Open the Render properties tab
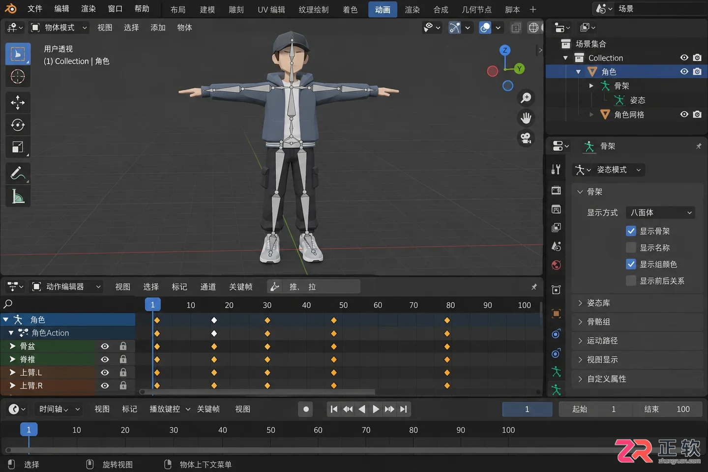Screen dimensions: 708x472 click(556, 190)
